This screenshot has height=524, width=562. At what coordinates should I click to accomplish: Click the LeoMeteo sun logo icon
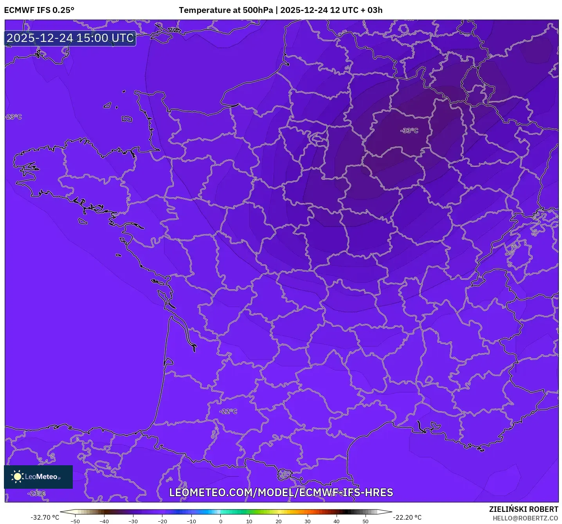17,477
